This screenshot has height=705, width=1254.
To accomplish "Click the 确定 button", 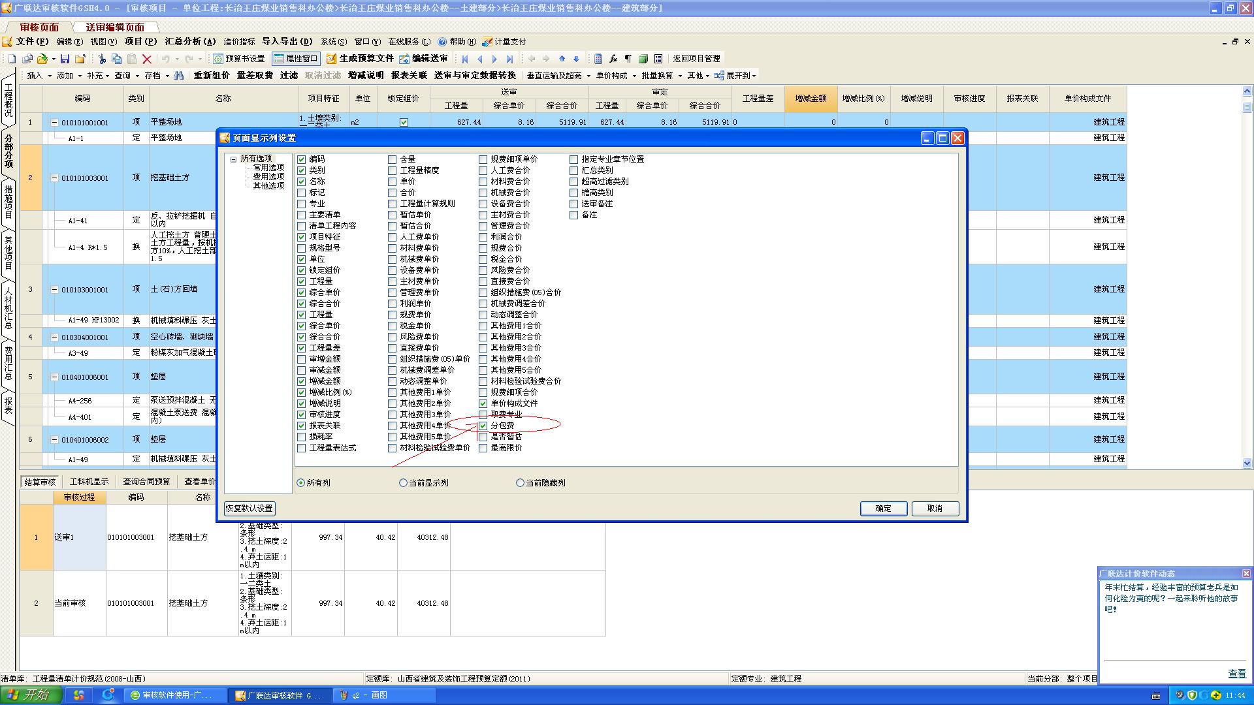I will (x=884, y=509).
